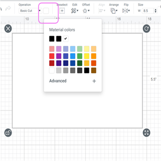Expand the Offset dropdown arrow
Screen dimensions: 161x161
tap(89, 10)
